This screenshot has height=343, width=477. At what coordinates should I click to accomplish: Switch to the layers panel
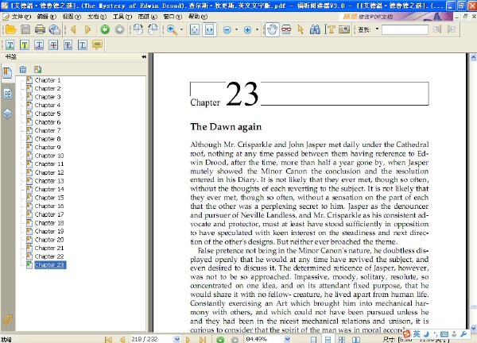7,114
